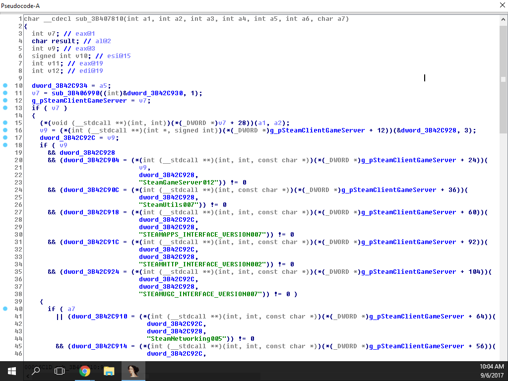Open Task View on the taskbar
This screenshot has width=508, height=381.
60,371
